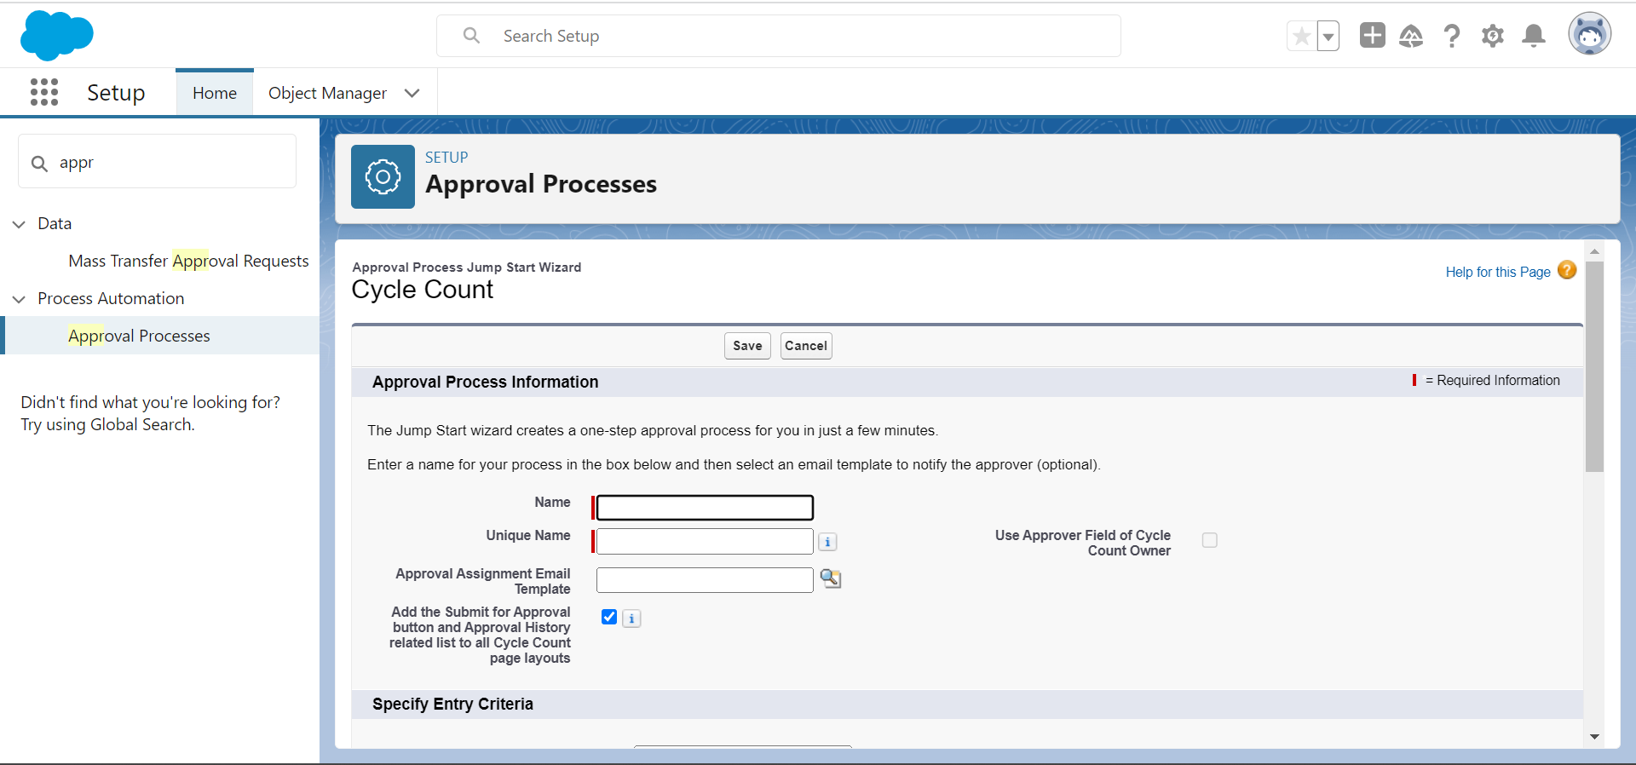This screenshot has height=765, width=1636.
Task: Switch to the Object Manager tab
Action: click(x=327, y=93)
